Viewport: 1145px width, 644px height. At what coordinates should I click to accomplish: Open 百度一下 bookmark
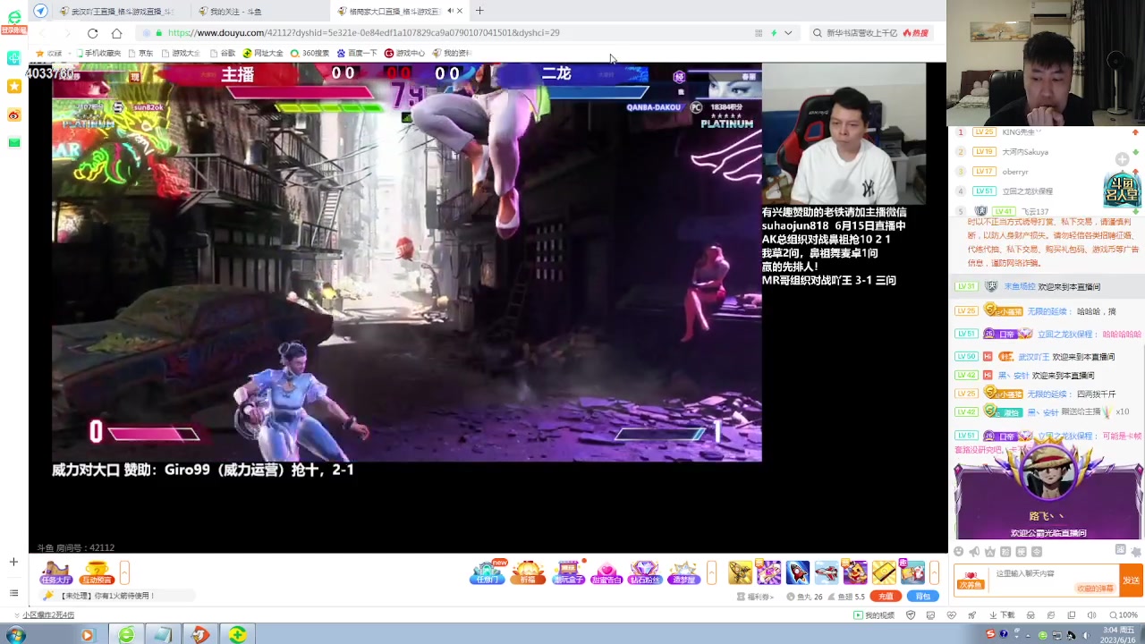pyautogui.click(x=357, y=54)
